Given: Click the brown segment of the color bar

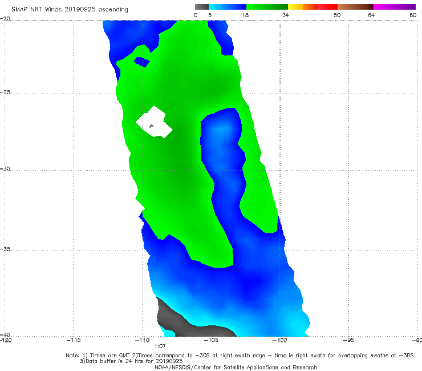Looking at the screenshot, I should click(355, 7).
